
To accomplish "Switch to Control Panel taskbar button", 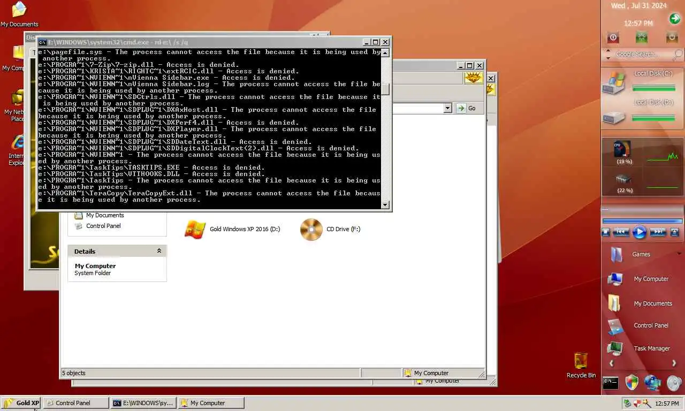I will 76,403.
